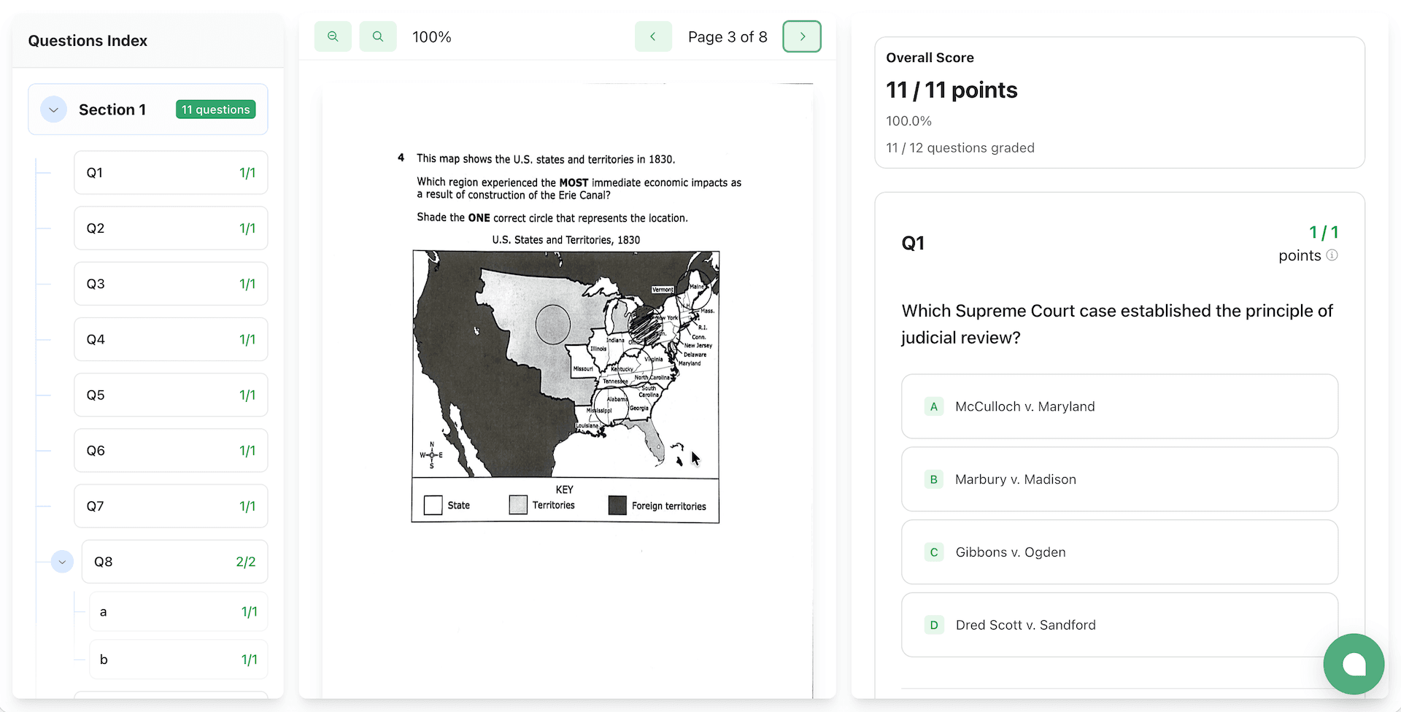This screenshot has width=1401, height=712.
Task: Switch to question Q3 in the index
Action: pos(170,283)
